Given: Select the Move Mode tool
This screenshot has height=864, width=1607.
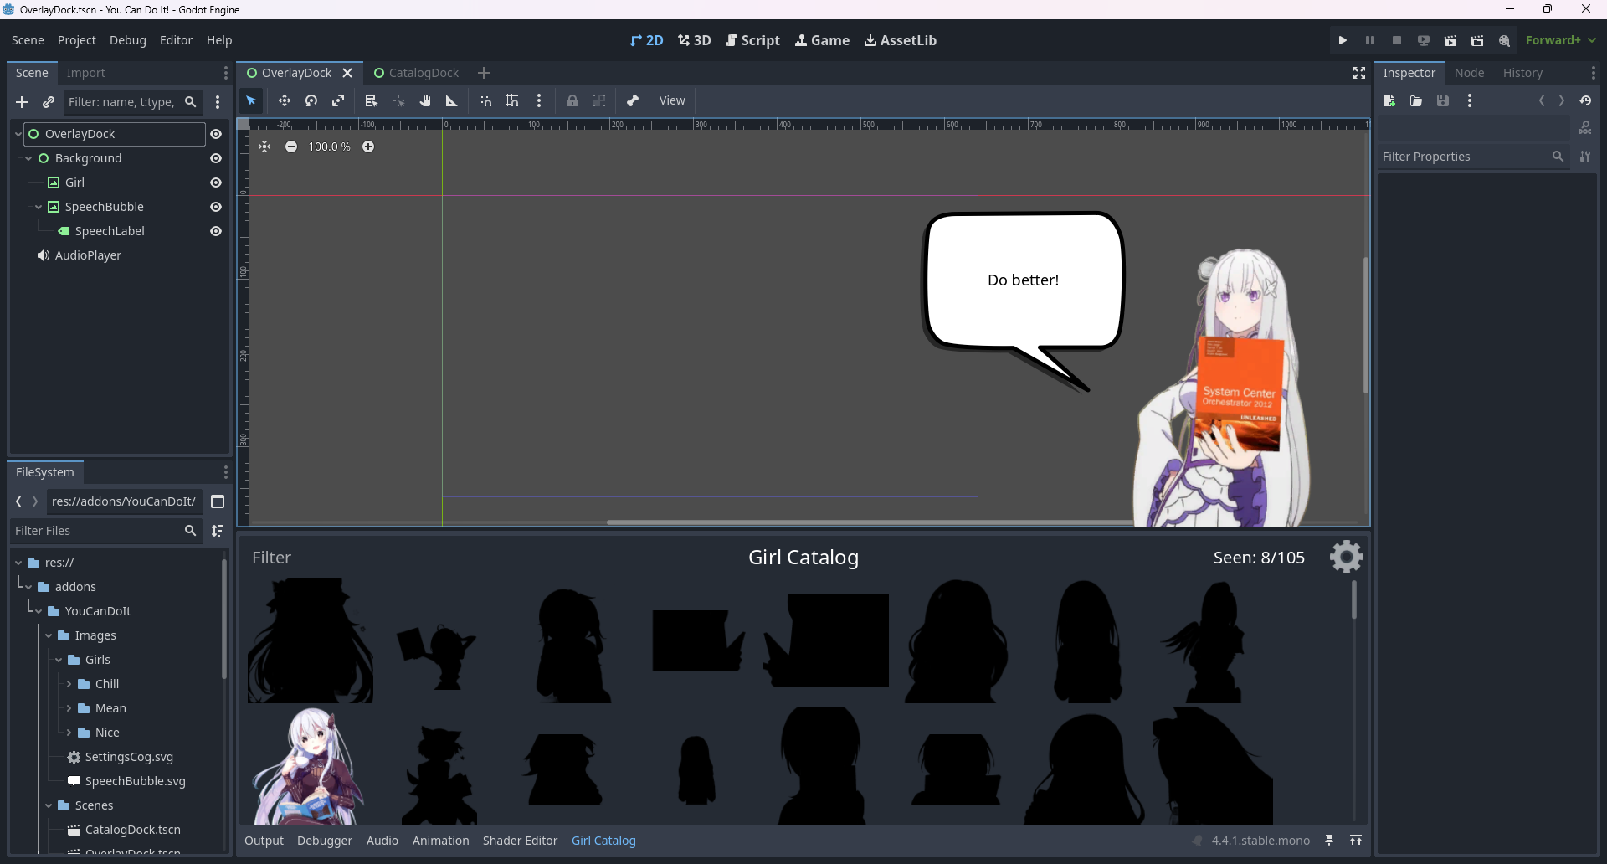Looking at the screenshot, I should (285, 100).
